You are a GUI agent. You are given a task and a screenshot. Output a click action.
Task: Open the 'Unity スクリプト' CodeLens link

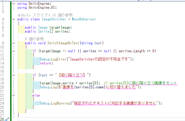[x=36, y=15]
